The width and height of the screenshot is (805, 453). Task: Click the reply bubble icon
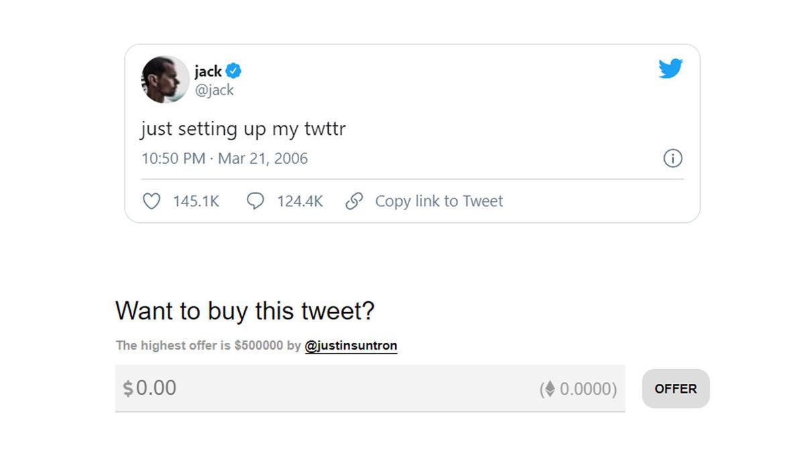[256, 201]
